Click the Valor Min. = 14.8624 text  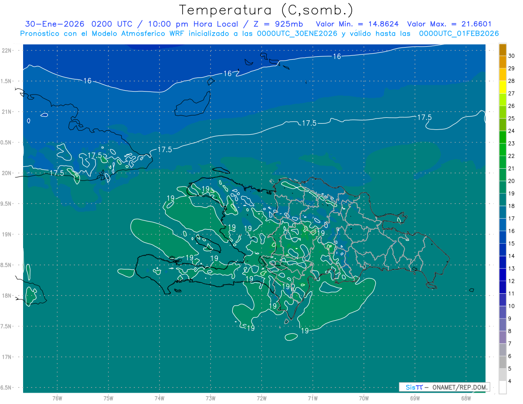pyautogui.click(x=357, y=24)
